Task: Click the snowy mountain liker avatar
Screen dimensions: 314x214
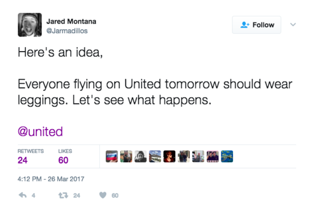Action: click(x=155, y=156)
